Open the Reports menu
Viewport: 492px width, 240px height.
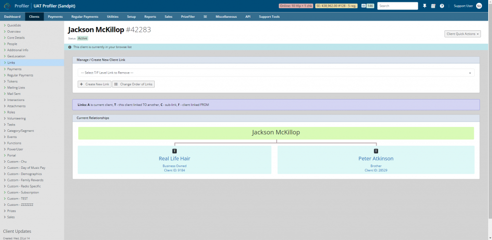coord(150,17)
